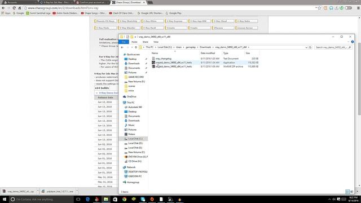Open the Windows Start menu
This screenshot has height=203, width=361.
(5, 199)
